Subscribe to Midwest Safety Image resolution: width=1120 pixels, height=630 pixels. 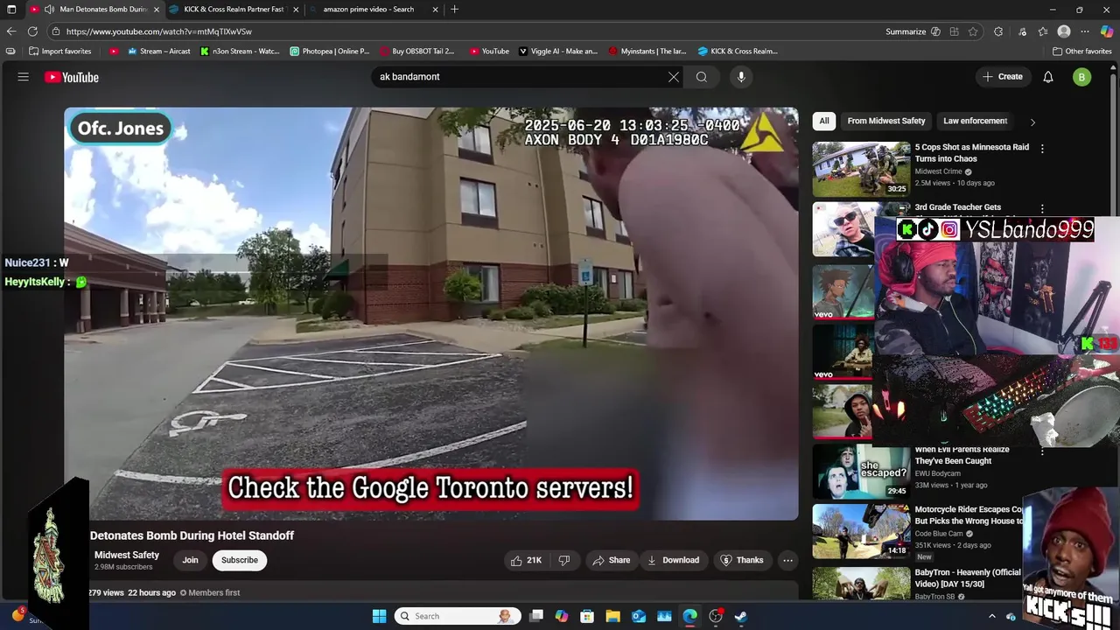click(x=240, y=560)
